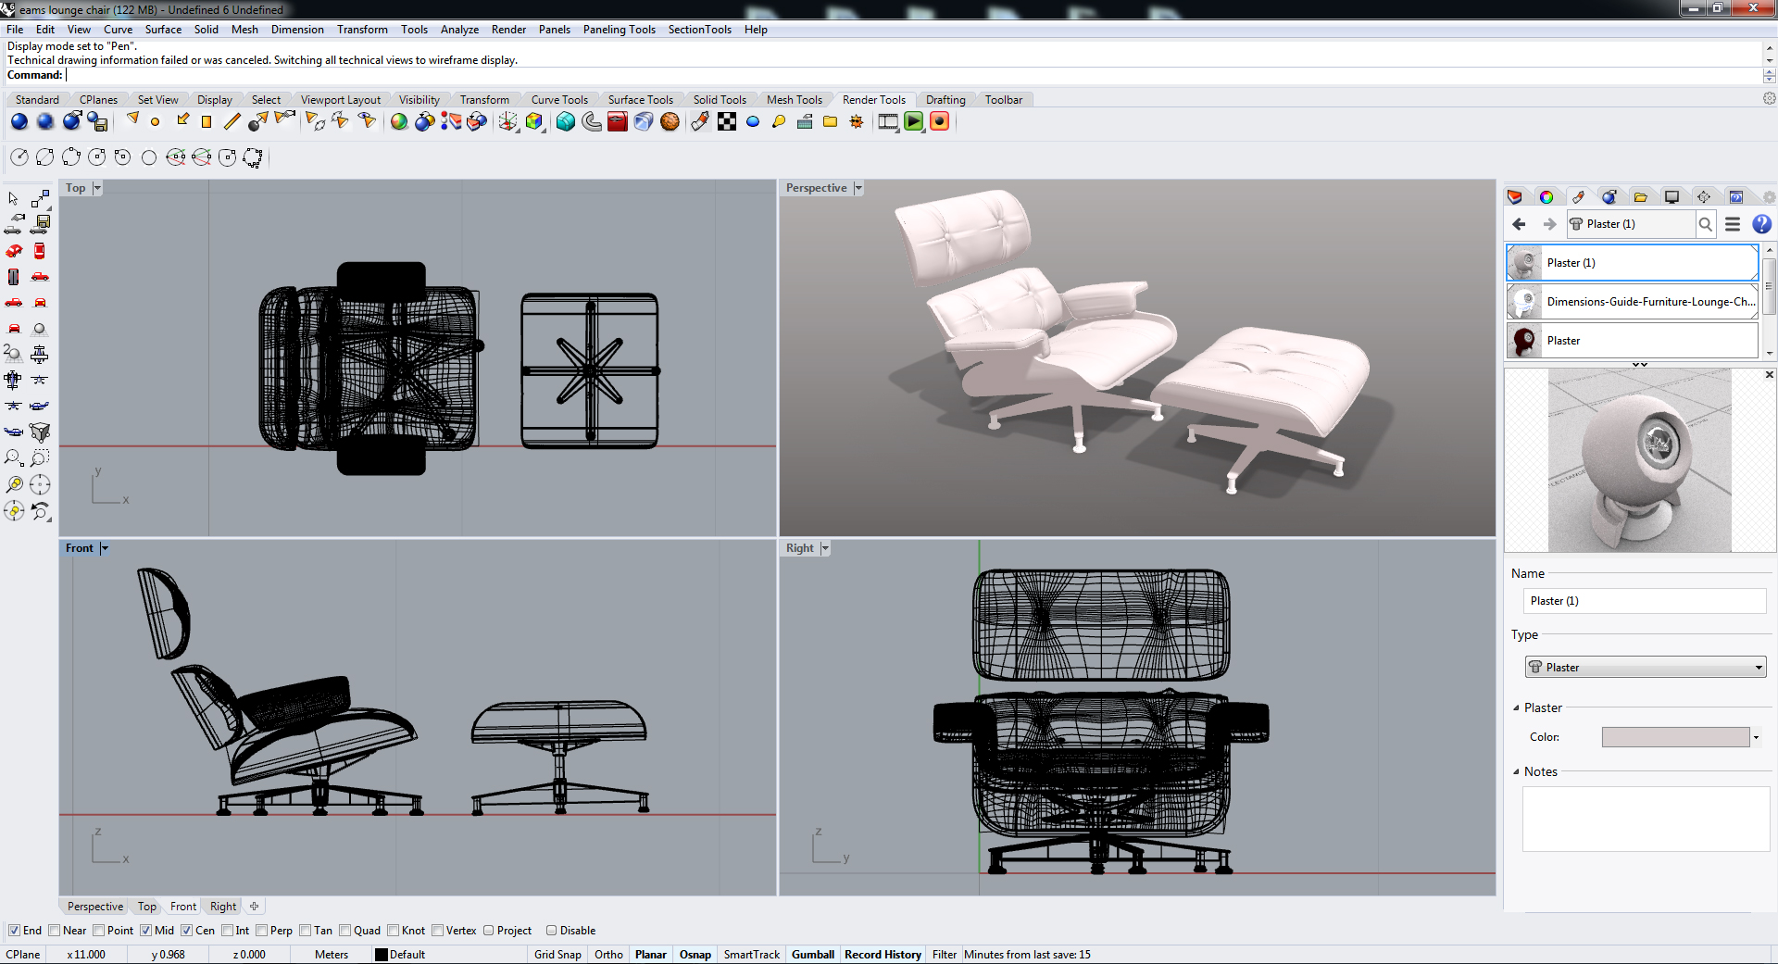Open the Perspective viewport dropdown arrow

pyautogui.click(x=858, y=188)
